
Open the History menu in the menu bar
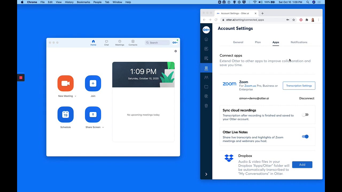pos(69,2)
